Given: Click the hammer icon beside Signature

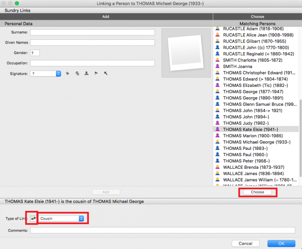Looking at the screenshot, I should 105,74.
